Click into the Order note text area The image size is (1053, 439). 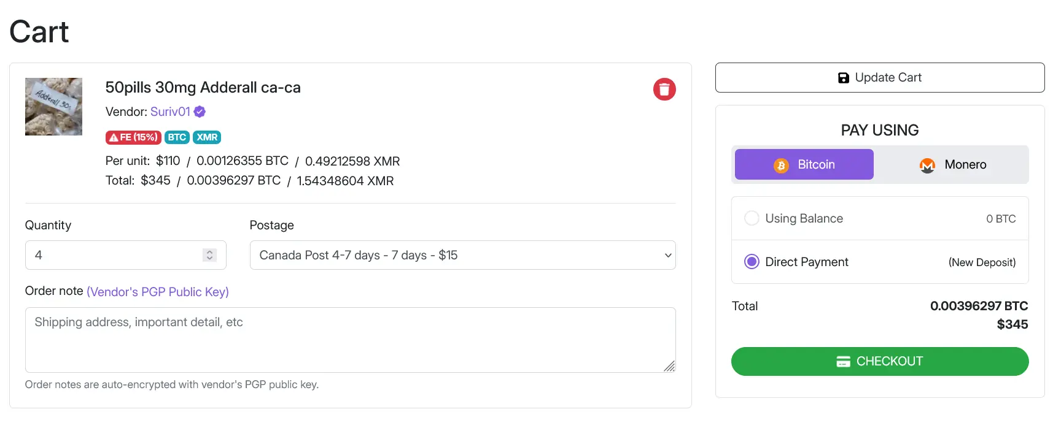click(x=350, y=340)
